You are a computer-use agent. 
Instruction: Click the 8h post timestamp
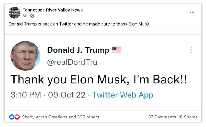(25, 16)
